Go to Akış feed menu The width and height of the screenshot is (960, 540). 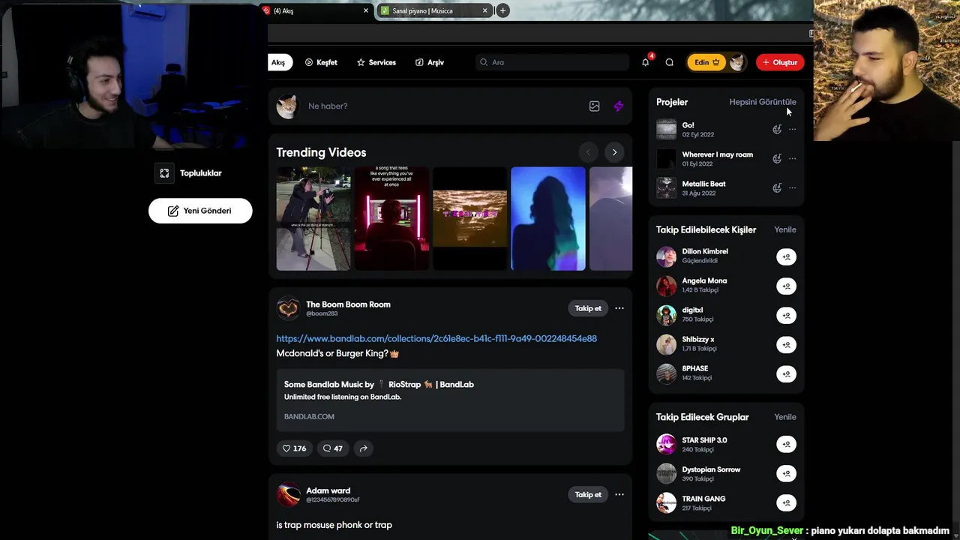point(278,62)
